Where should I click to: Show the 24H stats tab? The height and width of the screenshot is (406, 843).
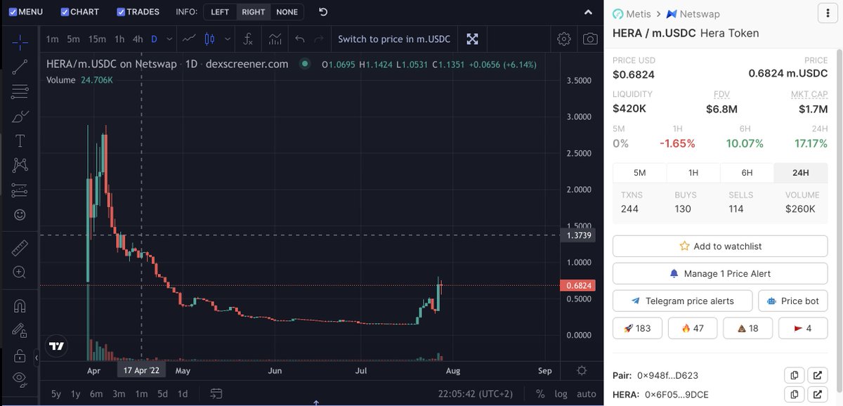pyautogui.click(x=800, y=172)
